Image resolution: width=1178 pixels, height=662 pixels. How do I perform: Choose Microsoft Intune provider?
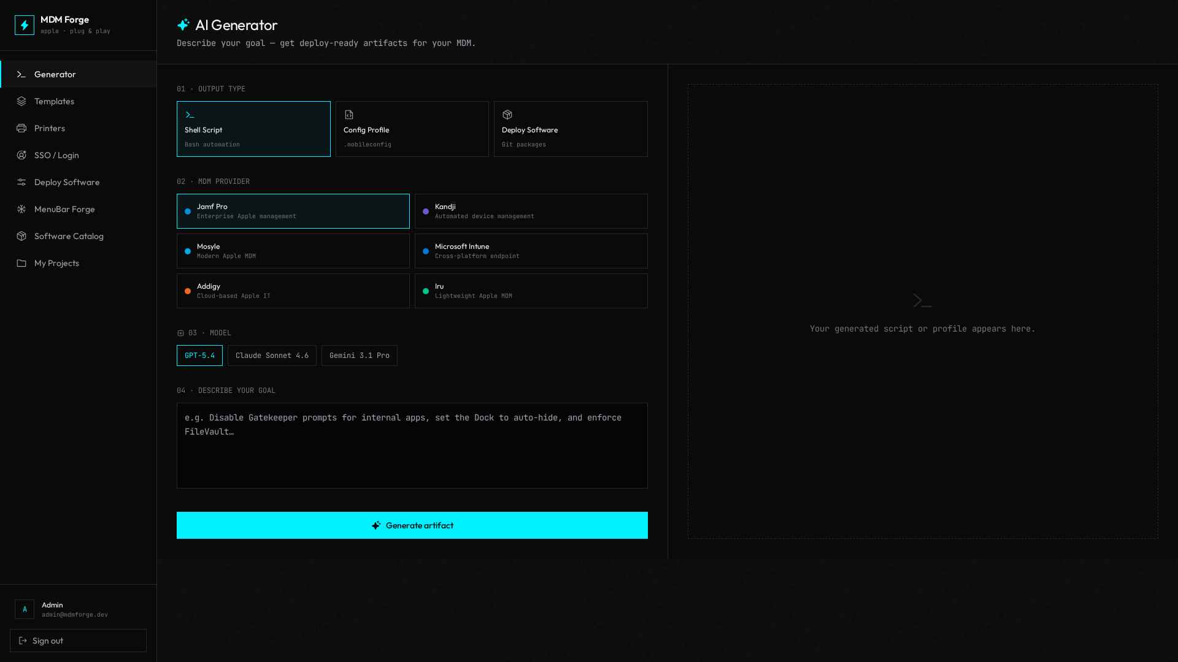click(531, 251)
